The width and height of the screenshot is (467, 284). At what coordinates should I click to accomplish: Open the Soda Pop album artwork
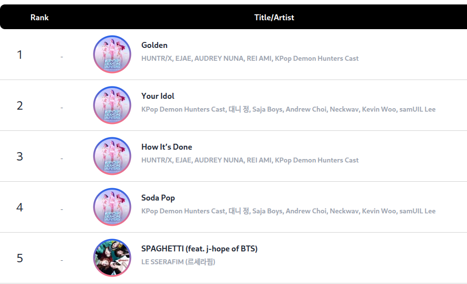coord(112,207)
